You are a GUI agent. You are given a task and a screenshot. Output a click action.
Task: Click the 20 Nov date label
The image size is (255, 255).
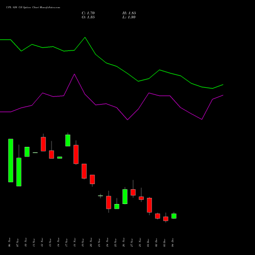click(91, 242)
